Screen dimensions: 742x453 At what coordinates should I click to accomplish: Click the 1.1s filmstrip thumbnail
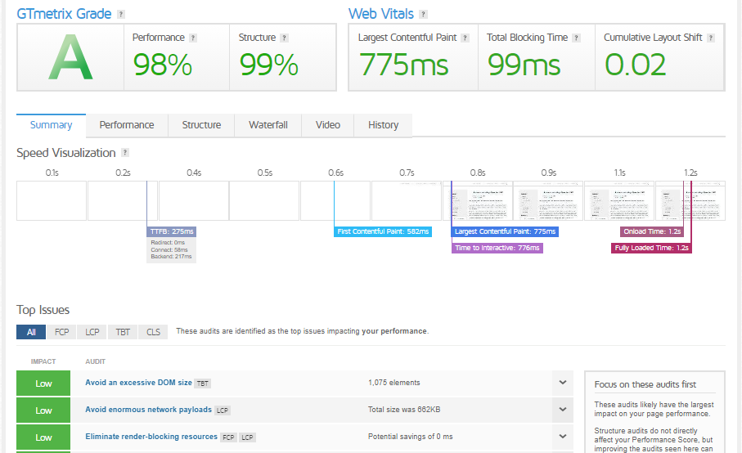pyautogui.click(x=619, y=200)
